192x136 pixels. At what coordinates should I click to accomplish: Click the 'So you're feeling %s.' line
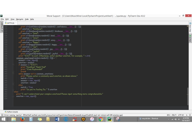(x=39, y=89)
